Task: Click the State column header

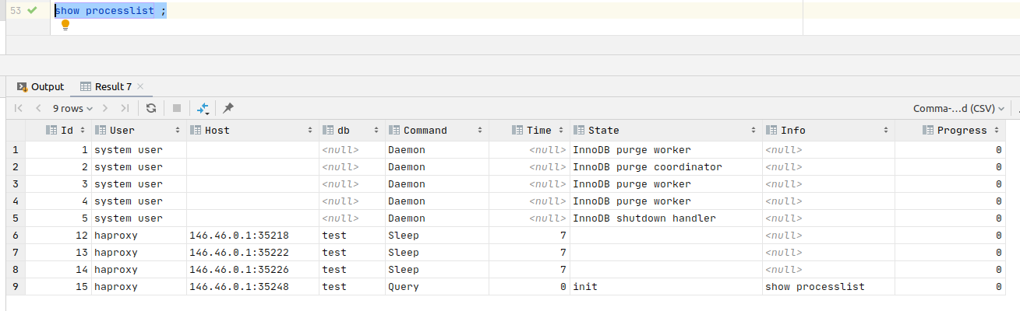Action: pyautogui.click(x=603, y=131)
